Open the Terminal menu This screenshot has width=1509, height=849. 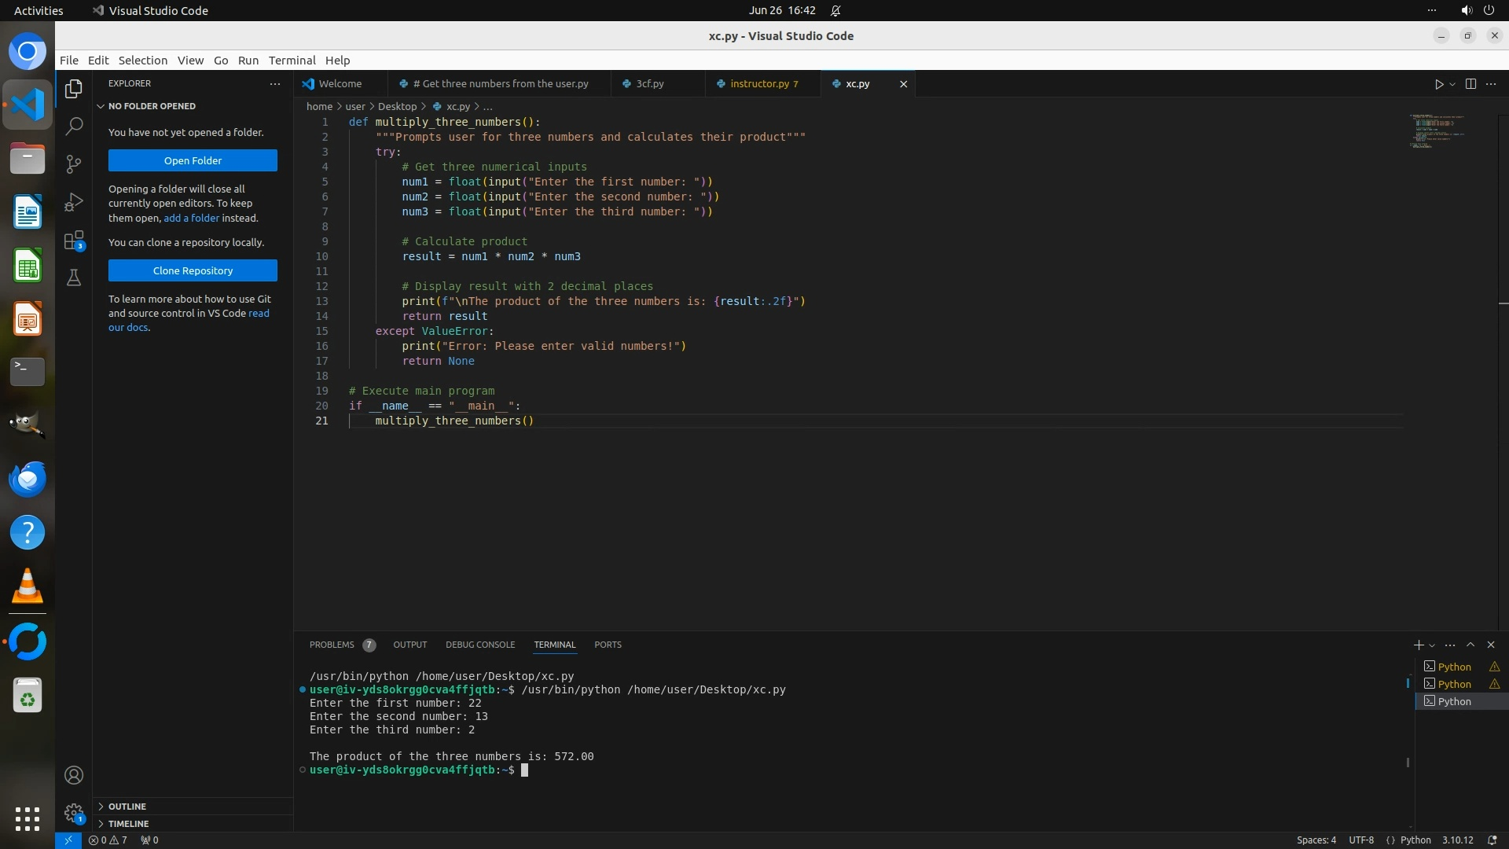[x=292, y=61]
